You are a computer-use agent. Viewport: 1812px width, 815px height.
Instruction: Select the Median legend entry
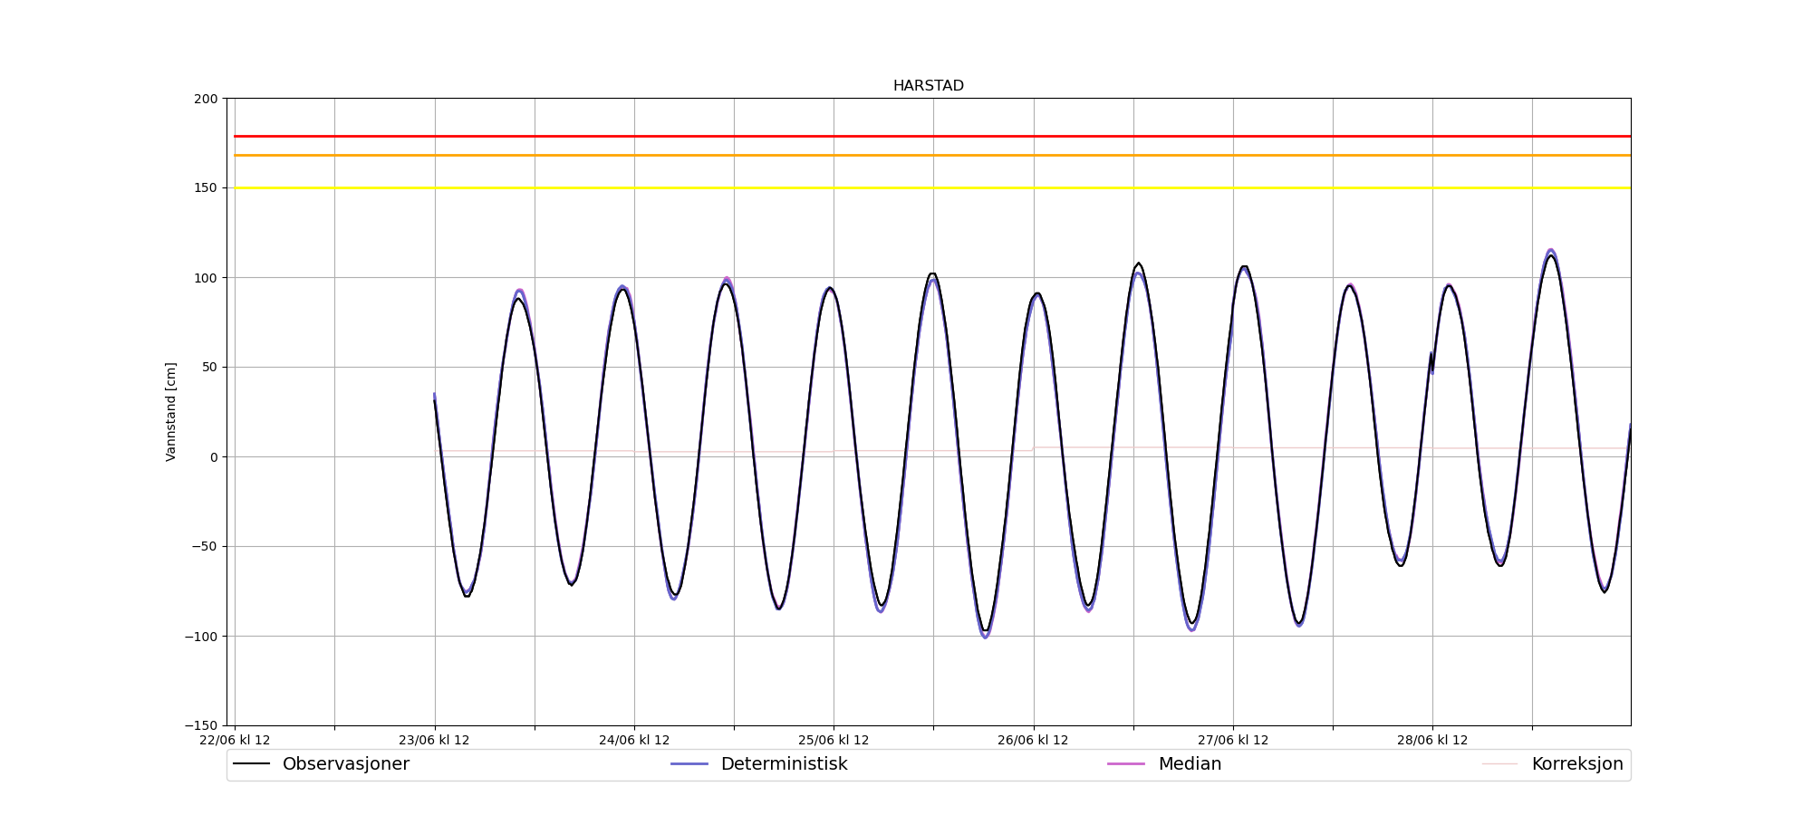coord(1164,764)
